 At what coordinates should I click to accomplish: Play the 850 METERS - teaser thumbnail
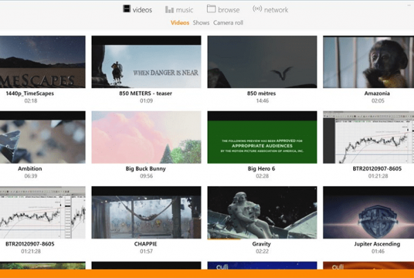pos(146,62)
